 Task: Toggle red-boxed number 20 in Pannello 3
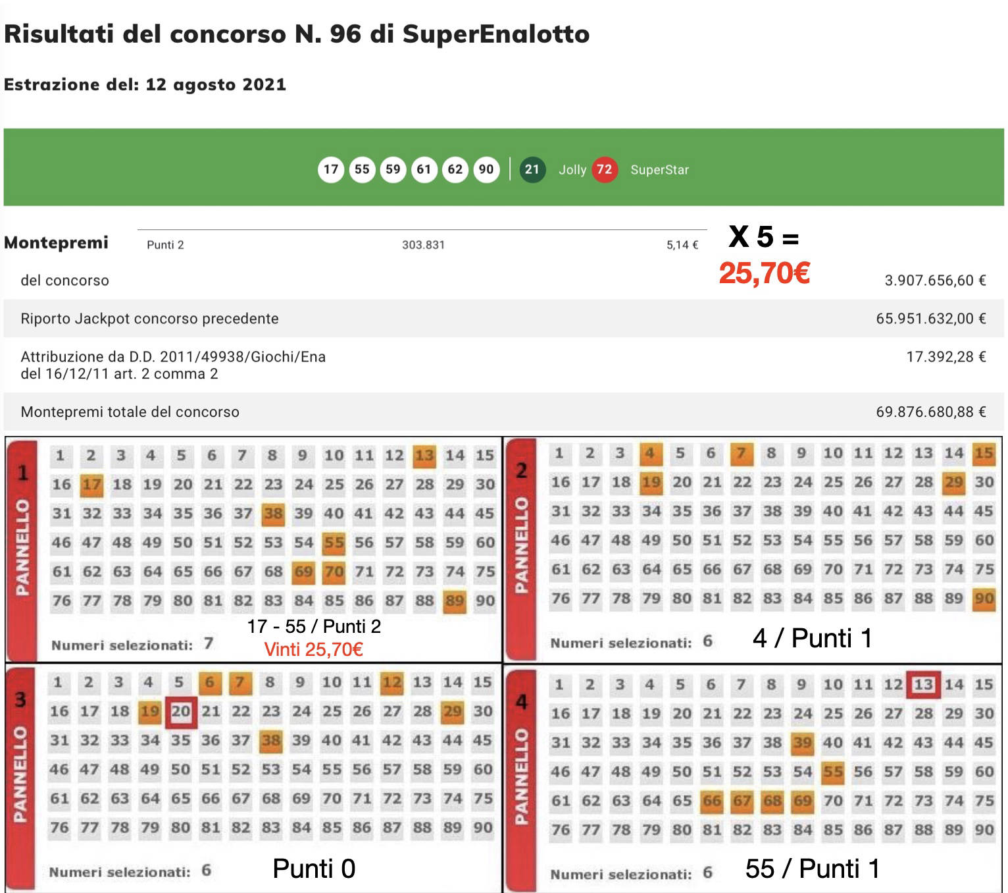point(180,711)
